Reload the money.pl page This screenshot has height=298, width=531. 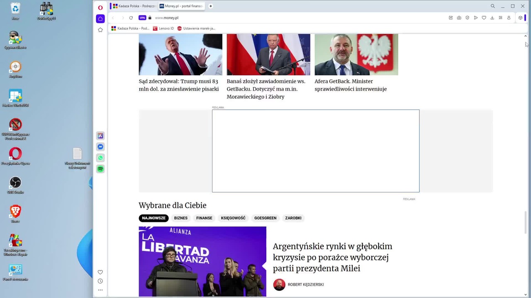[131, 18]
